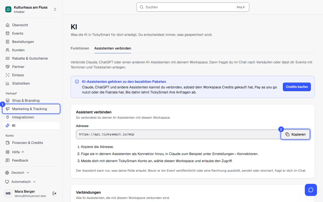Click the api.tickysmart.io/mcp address field
The height and width of the screenshot is (202, 323).
tap(178, 134)
